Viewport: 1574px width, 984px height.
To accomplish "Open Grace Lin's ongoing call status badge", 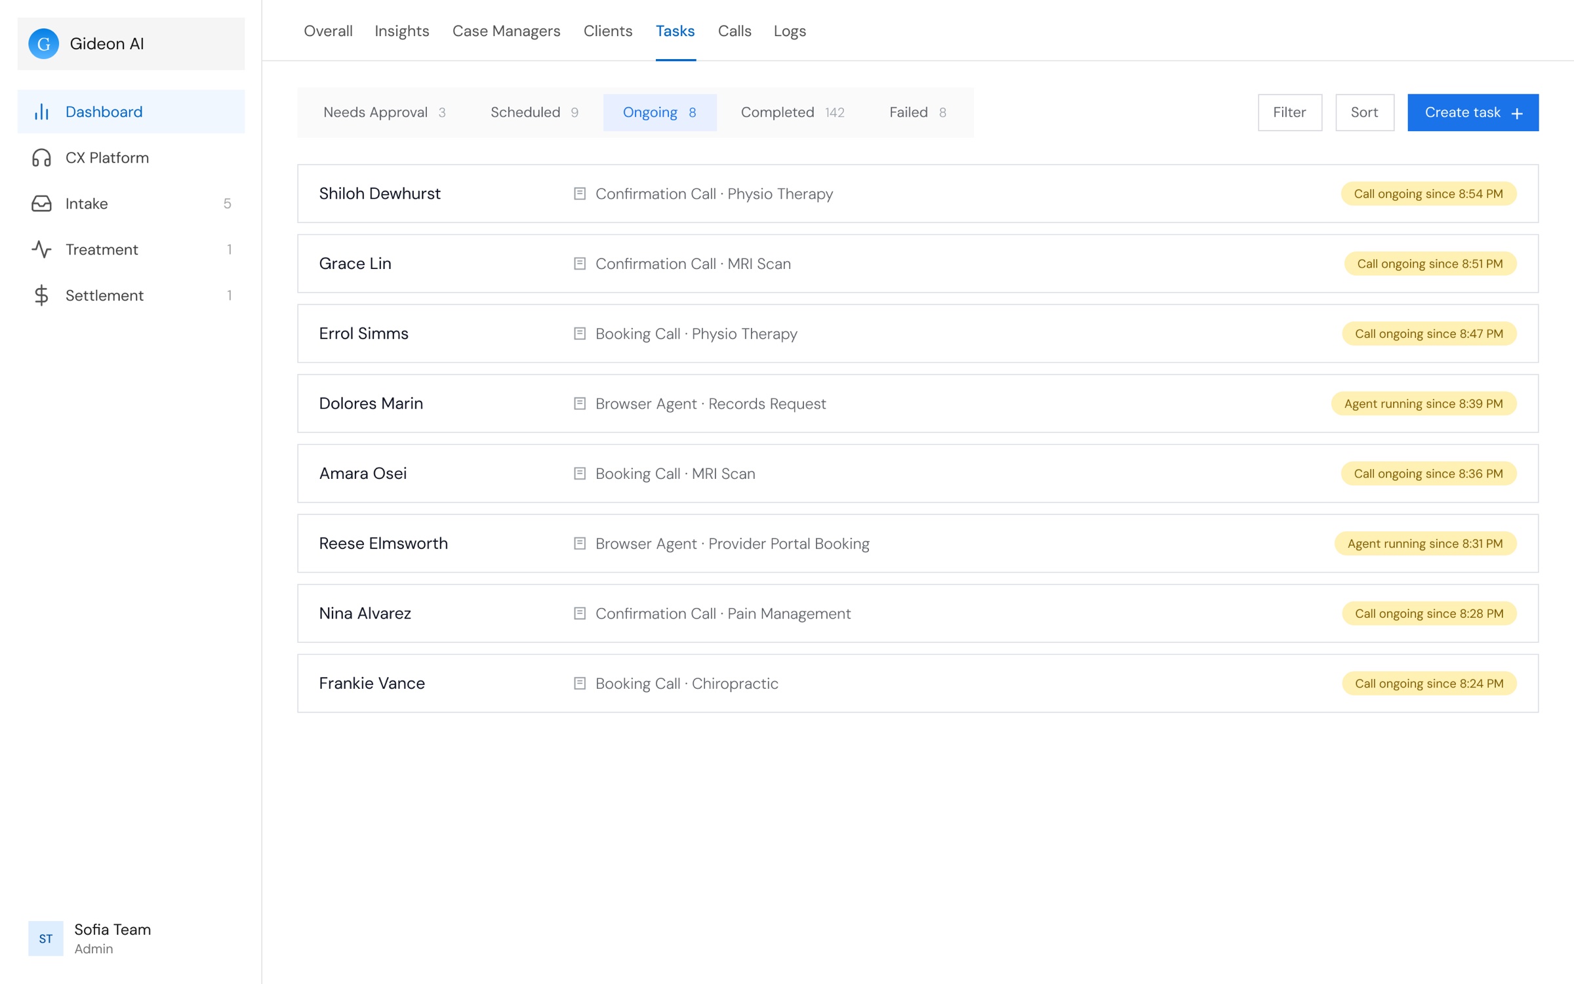I will click(x=1430, y=264).
